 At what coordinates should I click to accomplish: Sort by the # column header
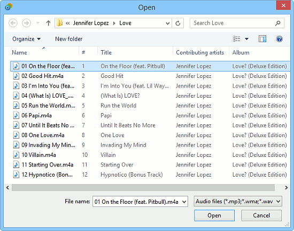tap(83, 52)
